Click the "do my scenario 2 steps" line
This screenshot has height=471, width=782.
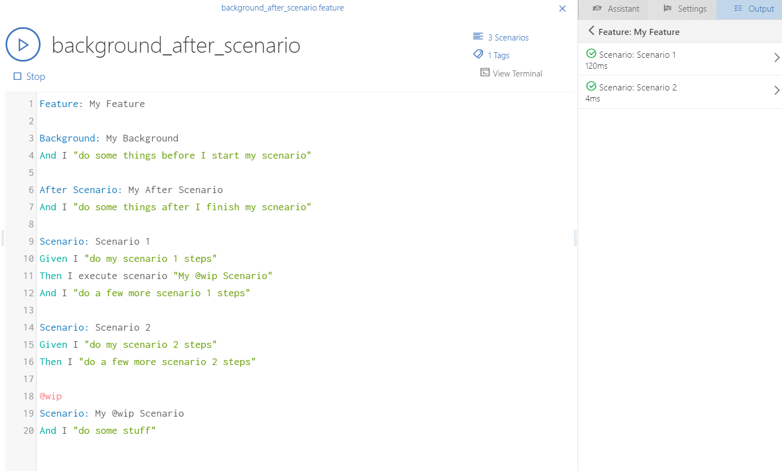128,345
